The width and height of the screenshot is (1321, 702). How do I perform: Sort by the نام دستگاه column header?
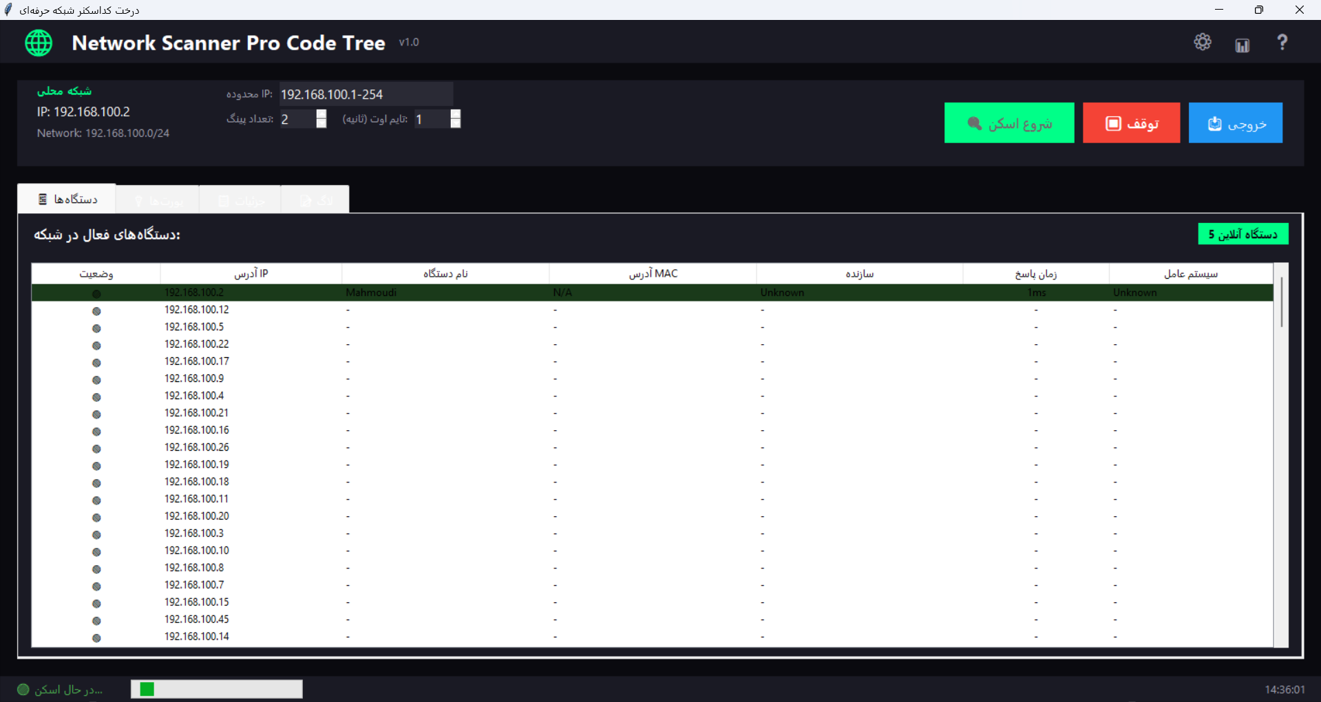point(445,274)
